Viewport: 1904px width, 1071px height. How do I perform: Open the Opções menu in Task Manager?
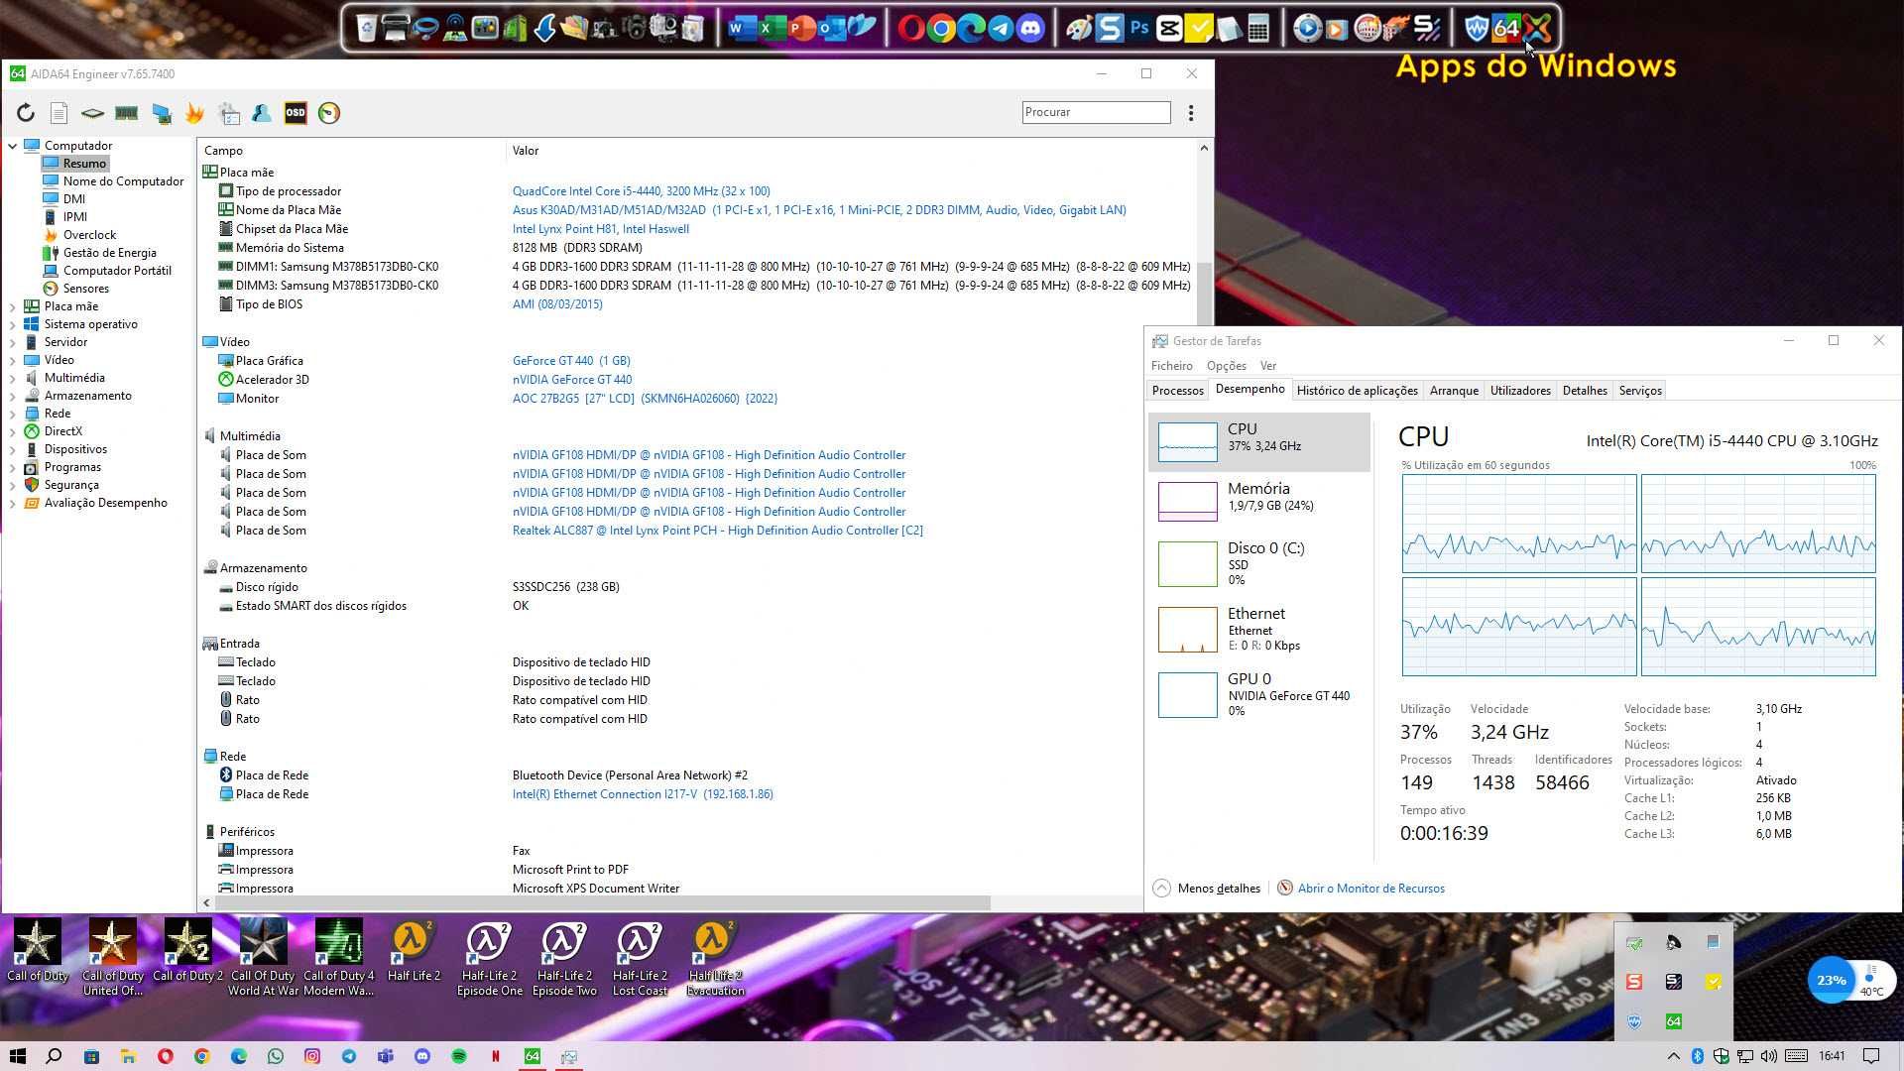pos(1226,366)
